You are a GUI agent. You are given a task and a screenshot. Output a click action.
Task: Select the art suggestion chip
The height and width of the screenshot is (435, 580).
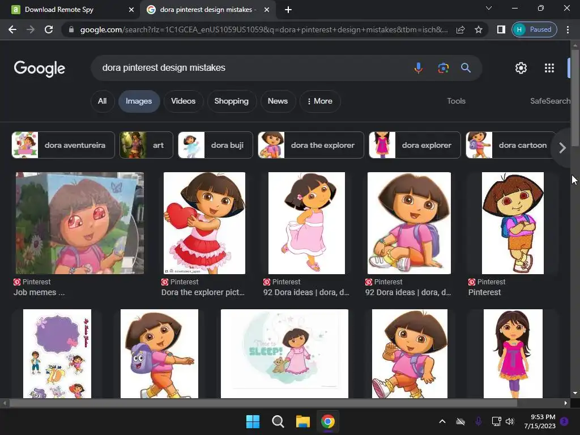pyautogui.click(x=146, y=145)
